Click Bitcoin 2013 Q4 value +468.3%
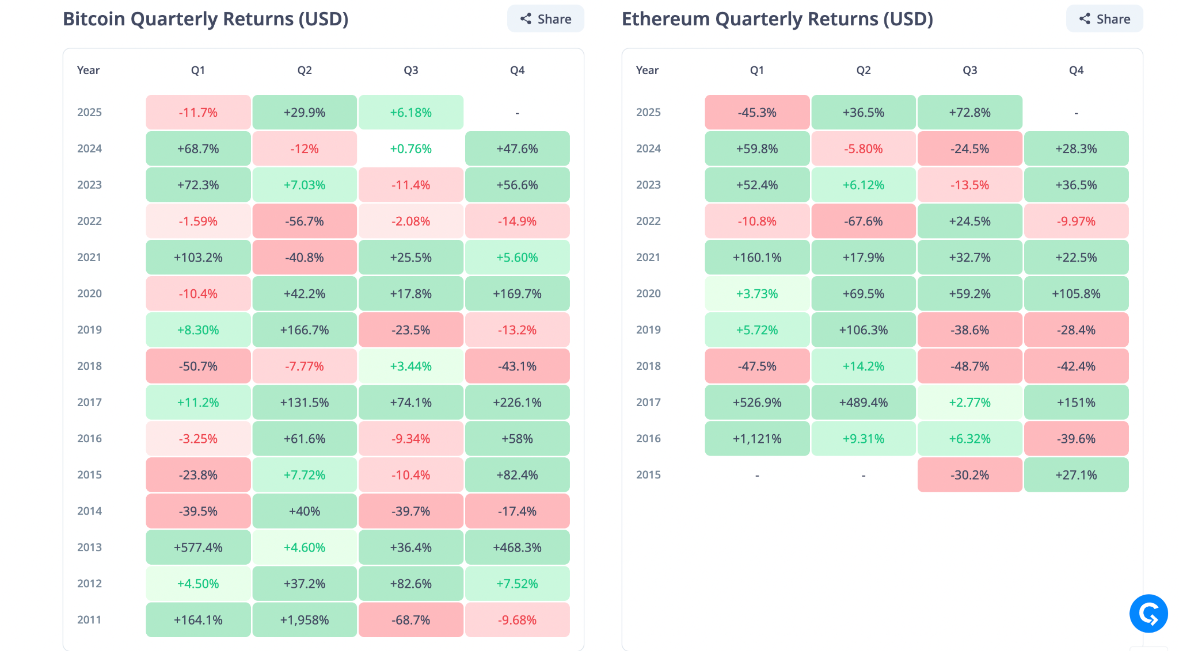Screen dimensions: 1179x651 point(518,547)
